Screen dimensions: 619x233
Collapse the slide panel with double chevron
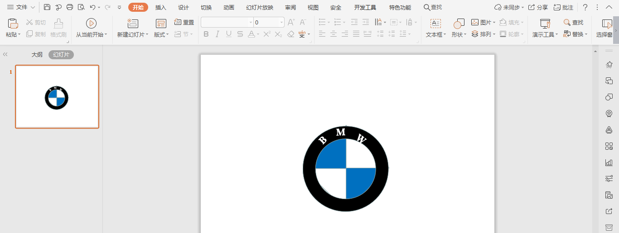tap(5, 54)
